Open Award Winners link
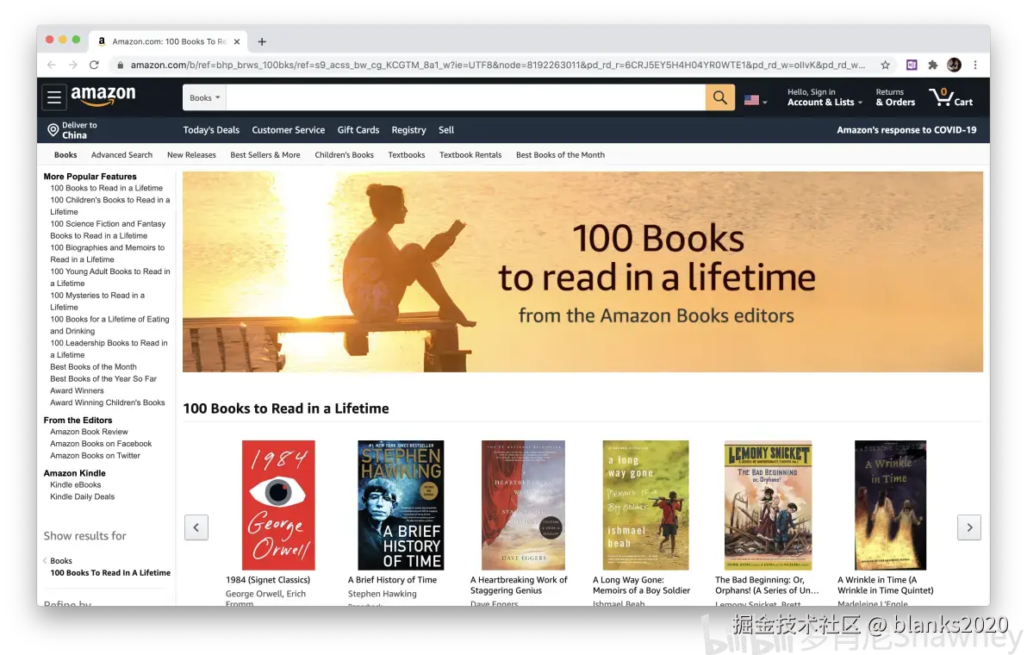This screenshot has height=655, width=1027. [x=77, y=390]
